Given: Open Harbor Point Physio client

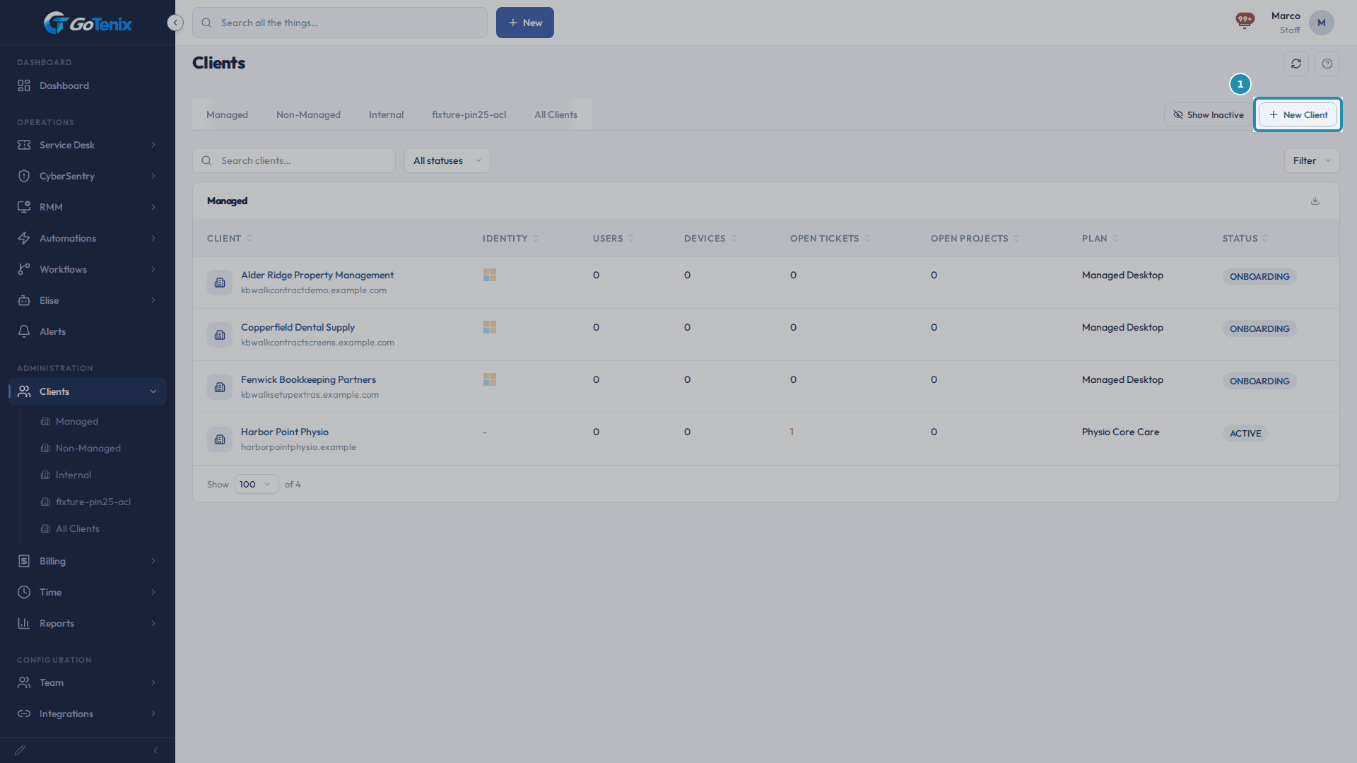Looking at the screenshot, I should point(285,432).
